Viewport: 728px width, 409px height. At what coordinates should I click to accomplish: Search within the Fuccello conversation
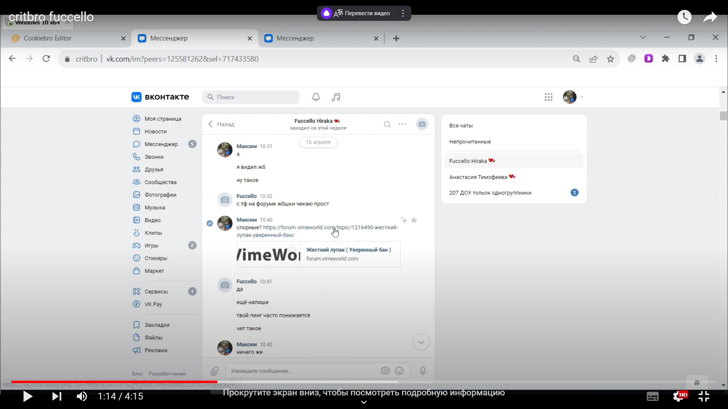tap(387, 124)
